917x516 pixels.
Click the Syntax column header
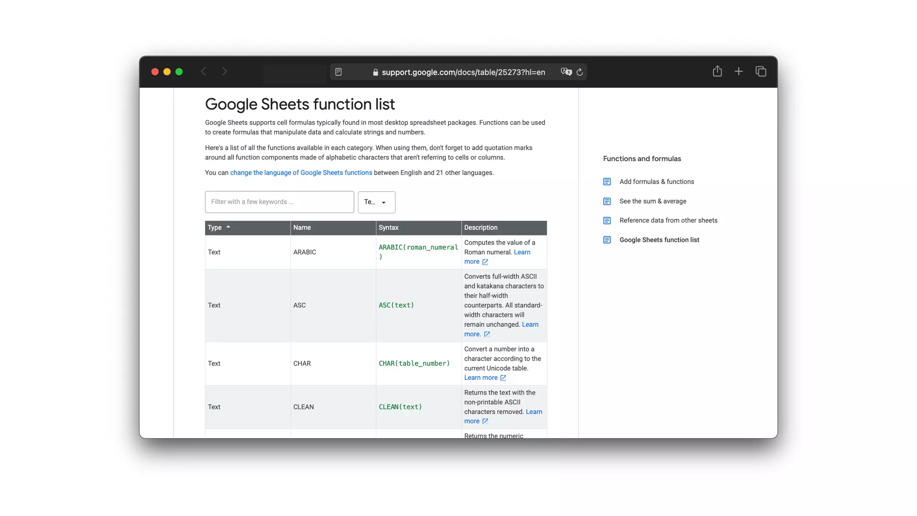click(x=388, y=228)
